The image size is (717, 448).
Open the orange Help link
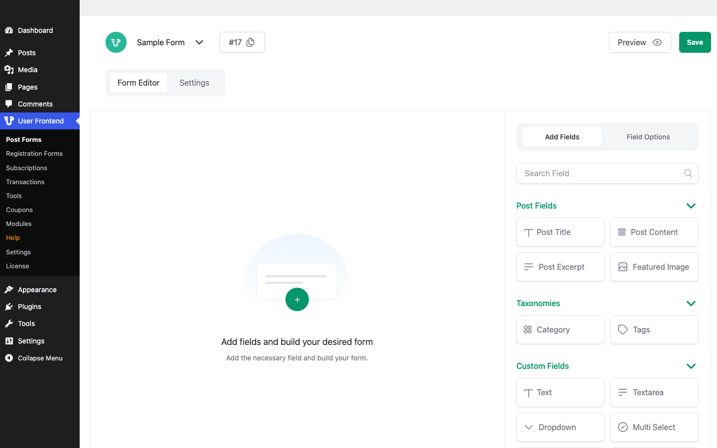(13, 238)
